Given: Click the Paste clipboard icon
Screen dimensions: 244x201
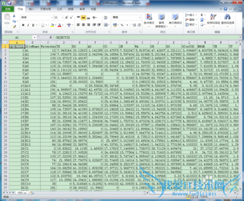Looking at the screenshot, I should (x=7, y=17).
